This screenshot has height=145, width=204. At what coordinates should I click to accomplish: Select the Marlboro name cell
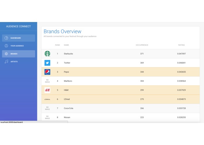click(68, 81)
